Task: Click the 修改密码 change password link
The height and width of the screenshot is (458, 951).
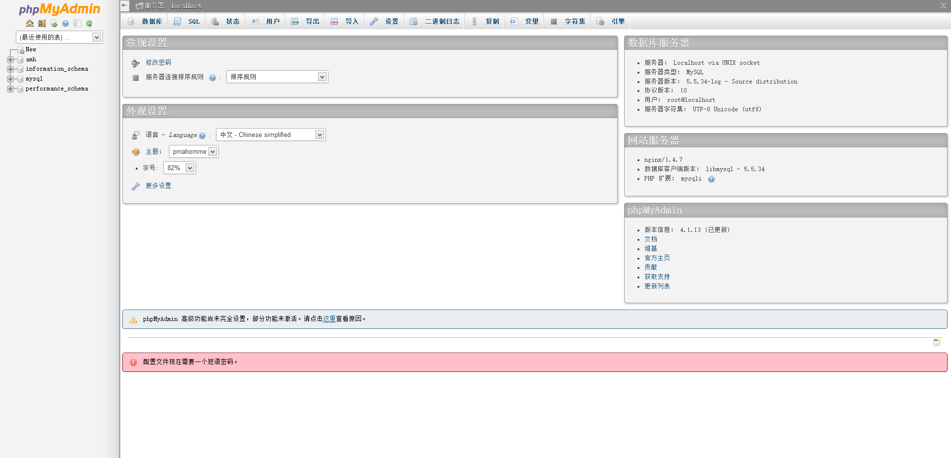Action: [x=158, y=62]
